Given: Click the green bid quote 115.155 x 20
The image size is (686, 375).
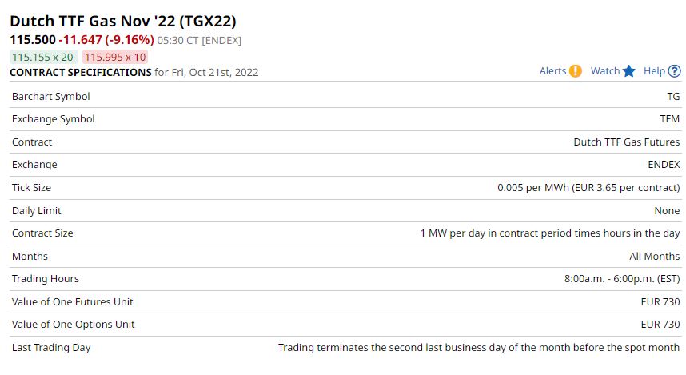Looking at the screenshot, I should point(43,57).
